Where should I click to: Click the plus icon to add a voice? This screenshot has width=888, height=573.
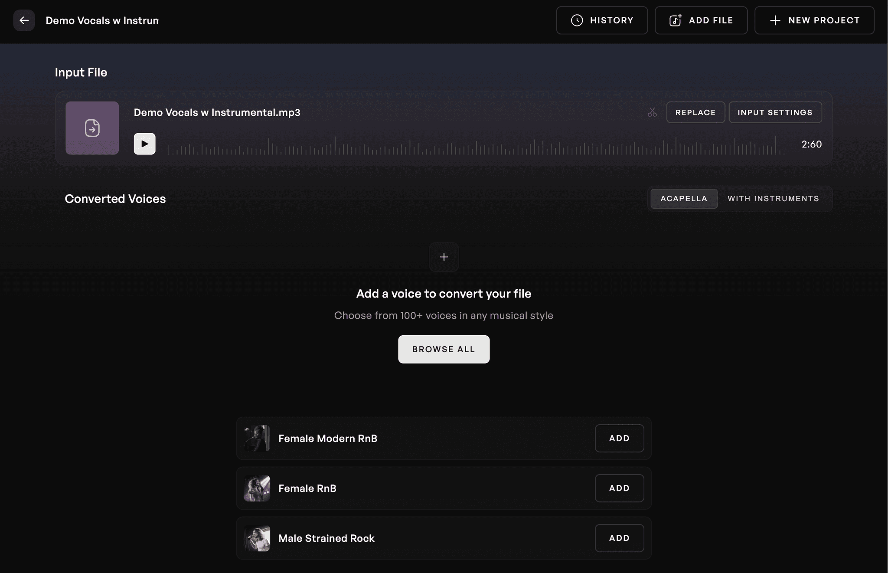(x=444, y=257)
